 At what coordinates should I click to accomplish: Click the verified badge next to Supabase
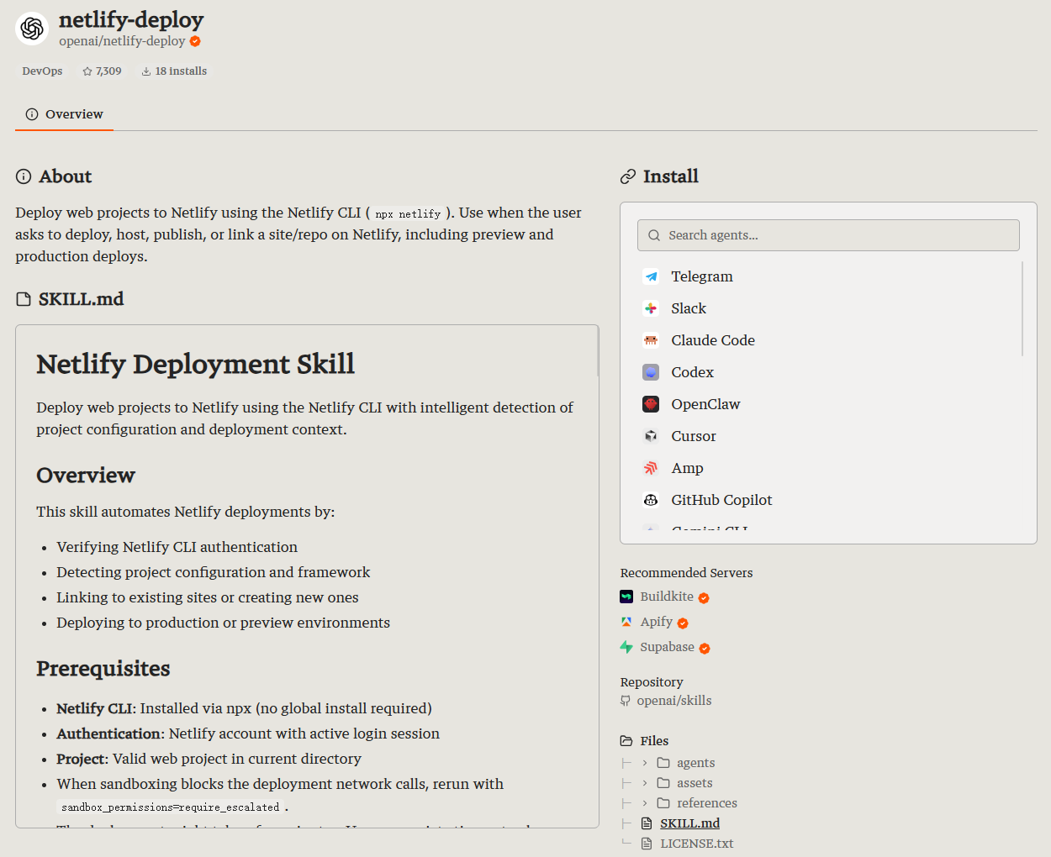pos(705,649)
